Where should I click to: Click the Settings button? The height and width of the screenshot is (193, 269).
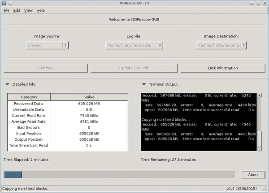click(46, 68)
